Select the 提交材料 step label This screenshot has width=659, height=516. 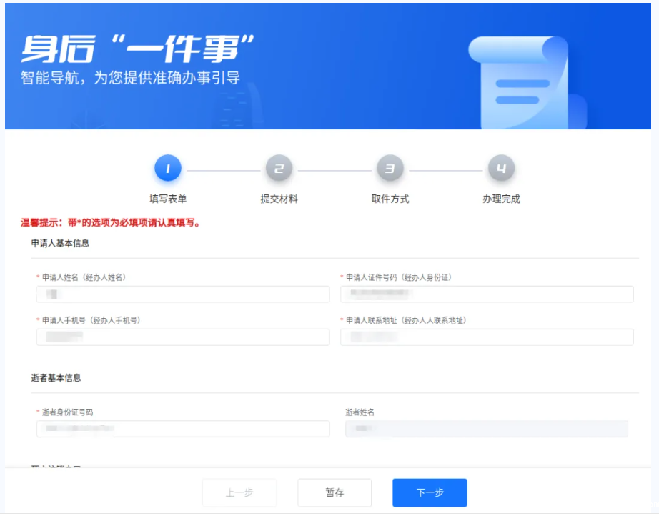point(279,199)
